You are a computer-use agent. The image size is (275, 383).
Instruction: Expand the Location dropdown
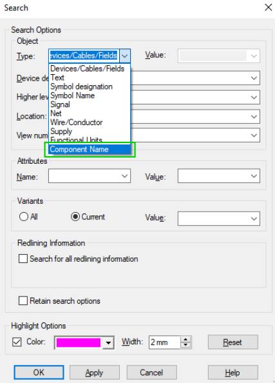(254, 117)
